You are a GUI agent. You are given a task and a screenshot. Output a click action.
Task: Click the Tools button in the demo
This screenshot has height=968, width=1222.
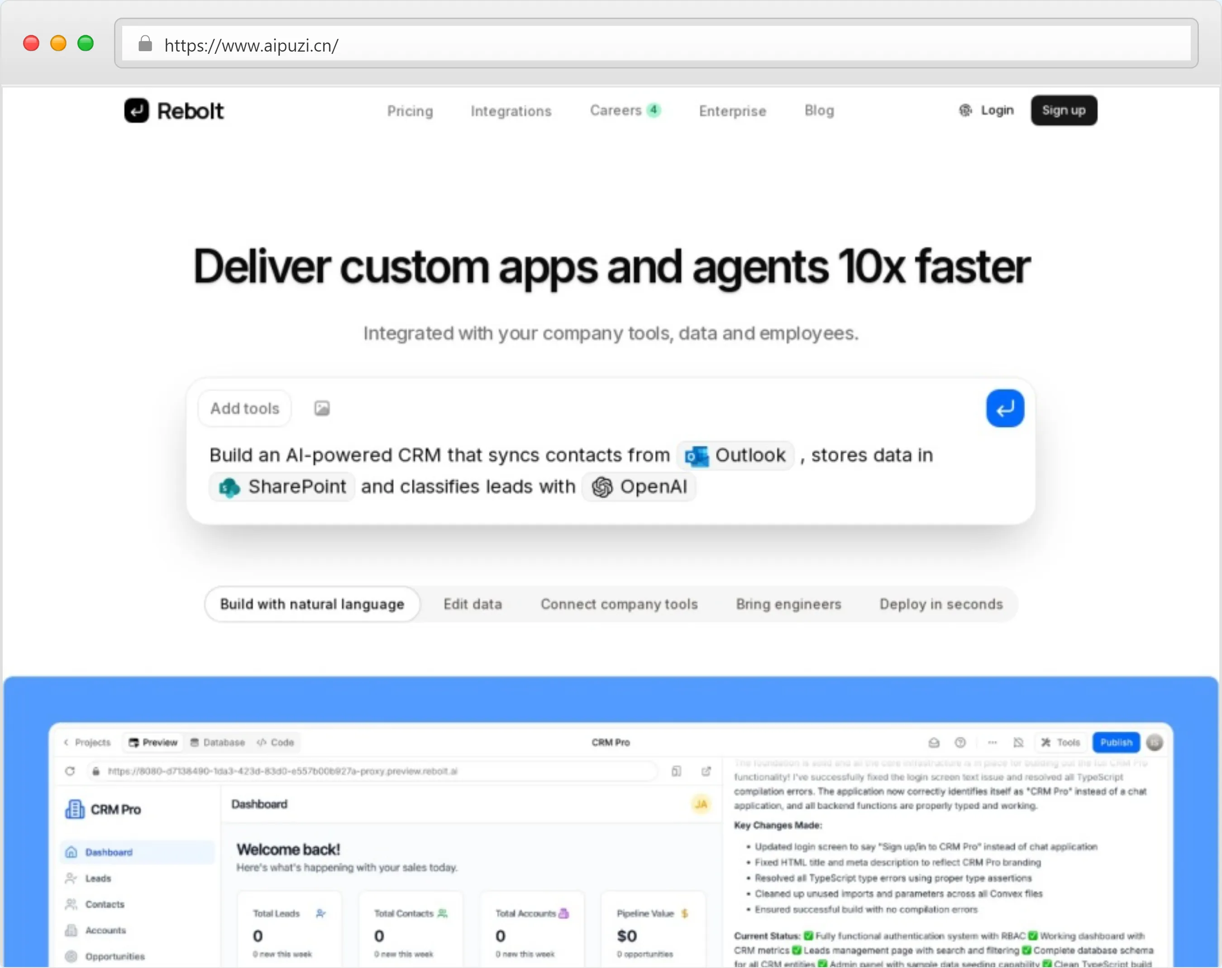click(1060, 743)
